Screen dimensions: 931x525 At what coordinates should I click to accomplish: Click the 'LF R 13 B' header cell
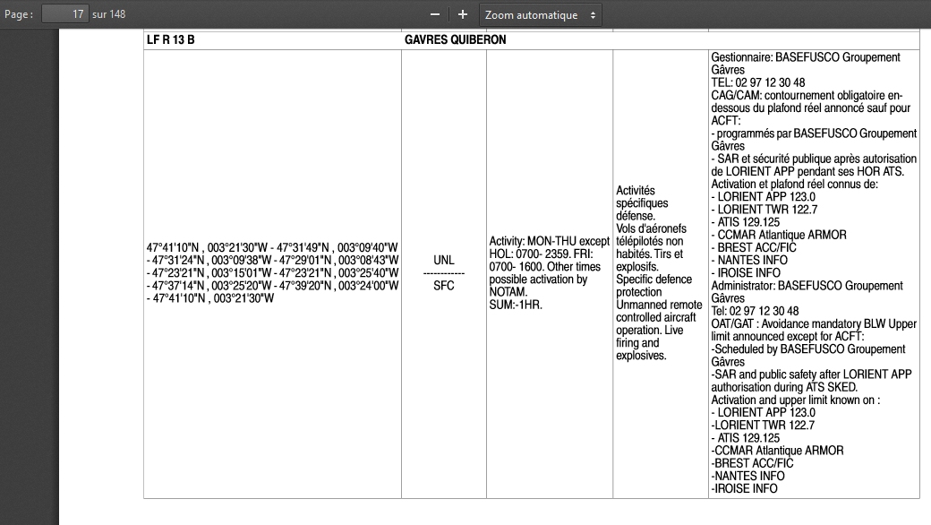[x=170, y=39]
